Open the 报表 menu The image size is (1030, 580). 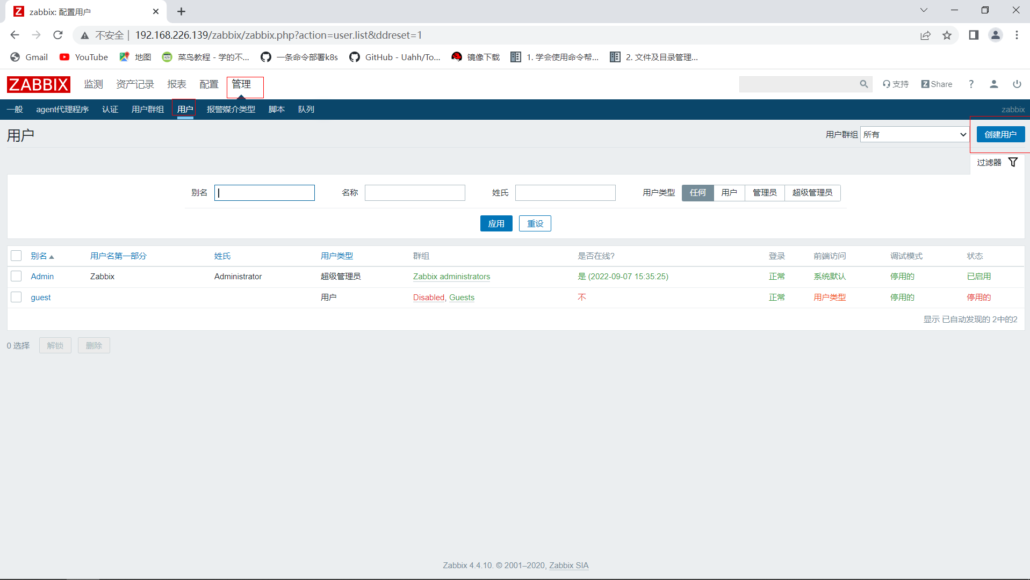click(x=177, y=84)
